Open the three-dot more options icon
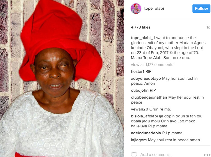The height and width of the screenshot is (157, 211). [x=207, y=155]
